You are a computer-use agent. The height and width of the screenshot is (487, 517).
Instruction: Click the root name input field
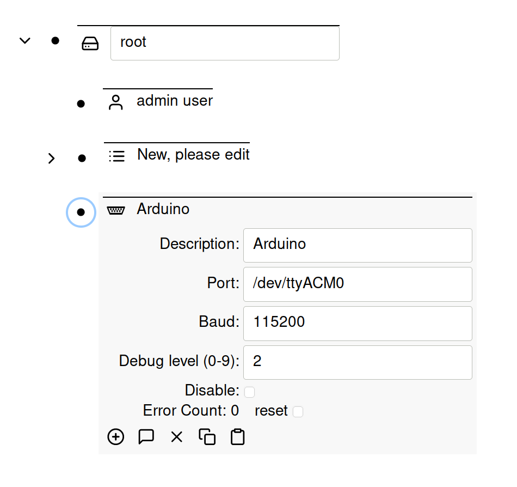click(225, 42)
